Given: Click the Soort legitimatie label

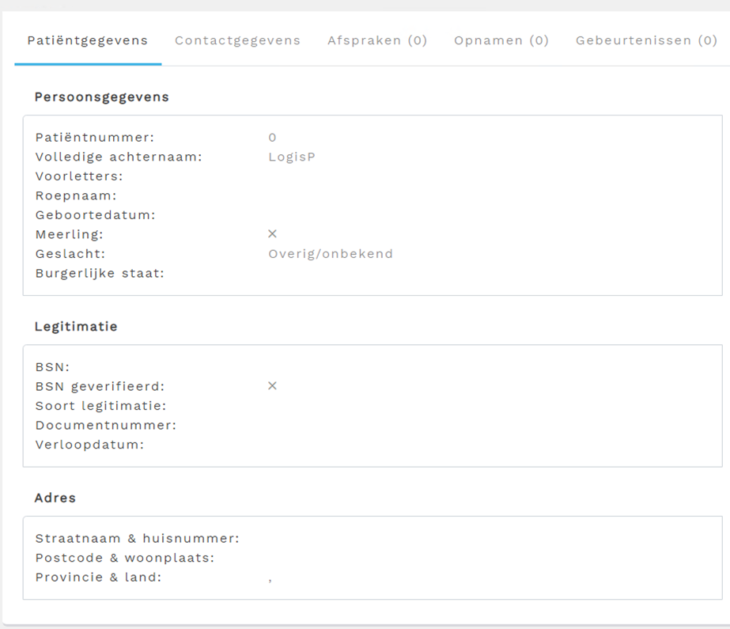Looking at the screenshot, I should tap(100, 406).
